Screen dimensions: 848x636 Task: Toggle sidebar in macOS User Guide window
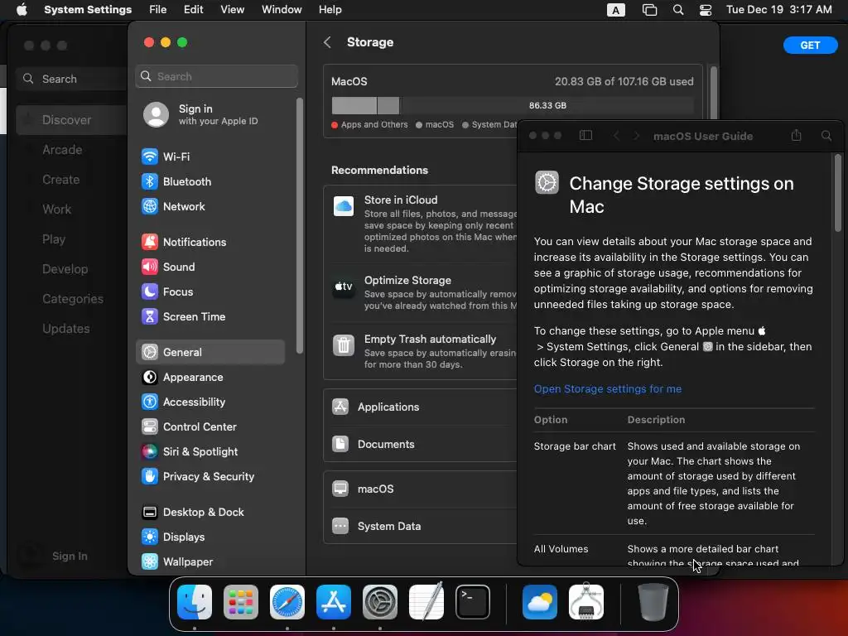(585, 136)
